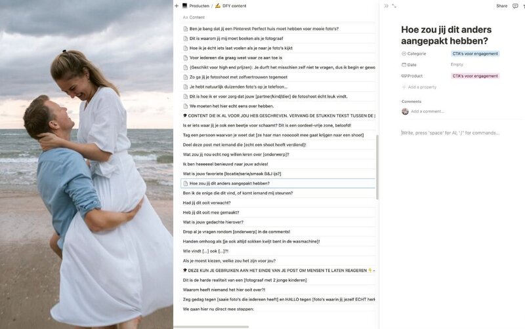Image resolution: width=525 pixels, height=329 pixels.
Task: Collapse side peek with double chevron icon
Action: [x=386, y=6]
